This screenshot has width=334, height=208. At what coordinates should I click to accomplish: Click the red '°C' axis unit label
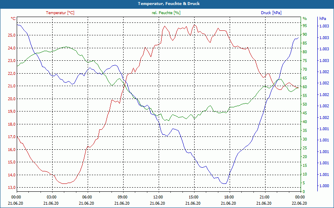point(13,19)
